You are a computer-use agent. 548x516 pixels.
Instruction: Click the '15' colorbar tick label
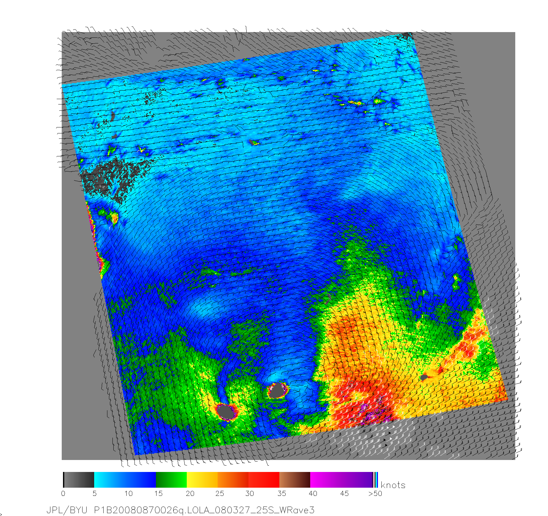[158, 493]
